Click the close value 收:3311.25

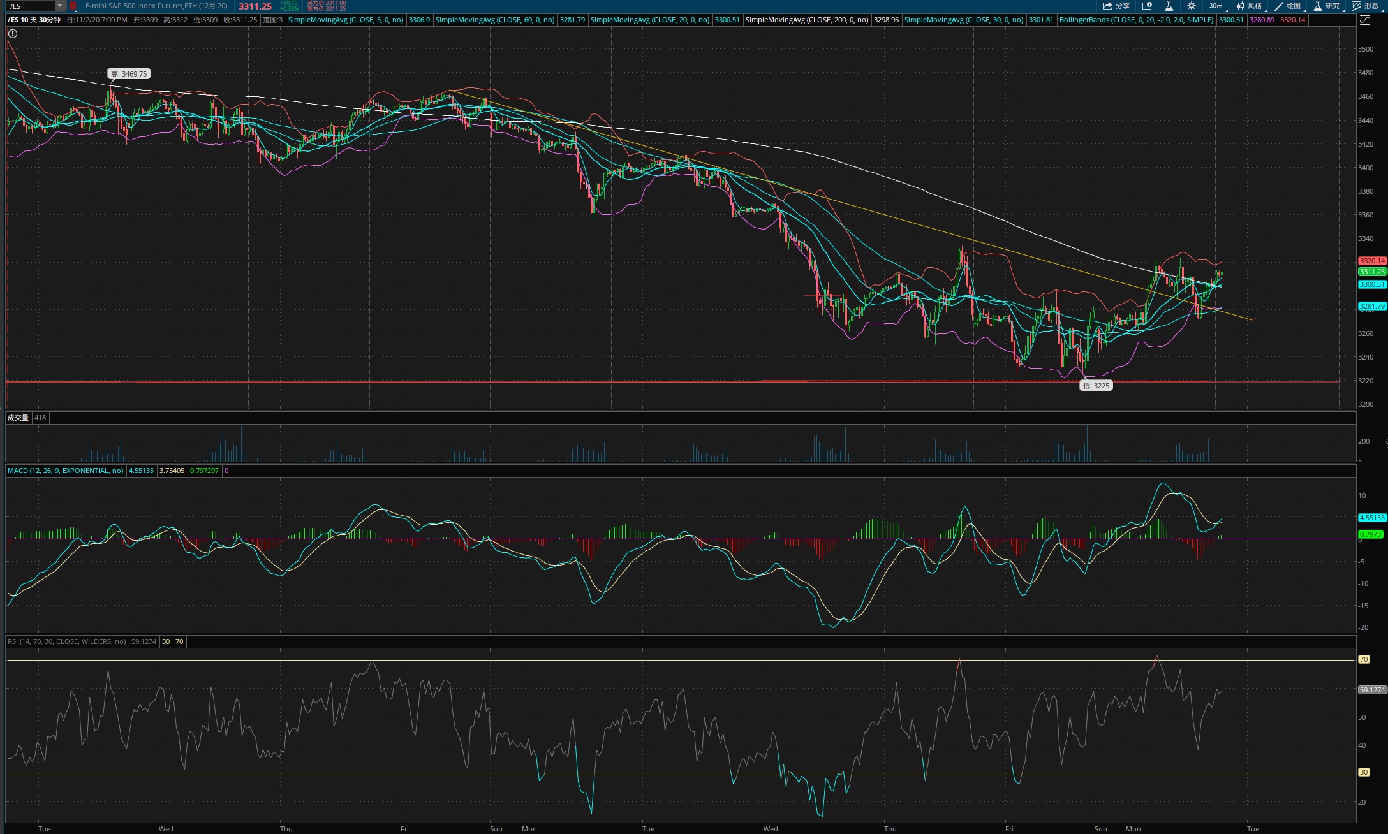click(x=240, y=20)
